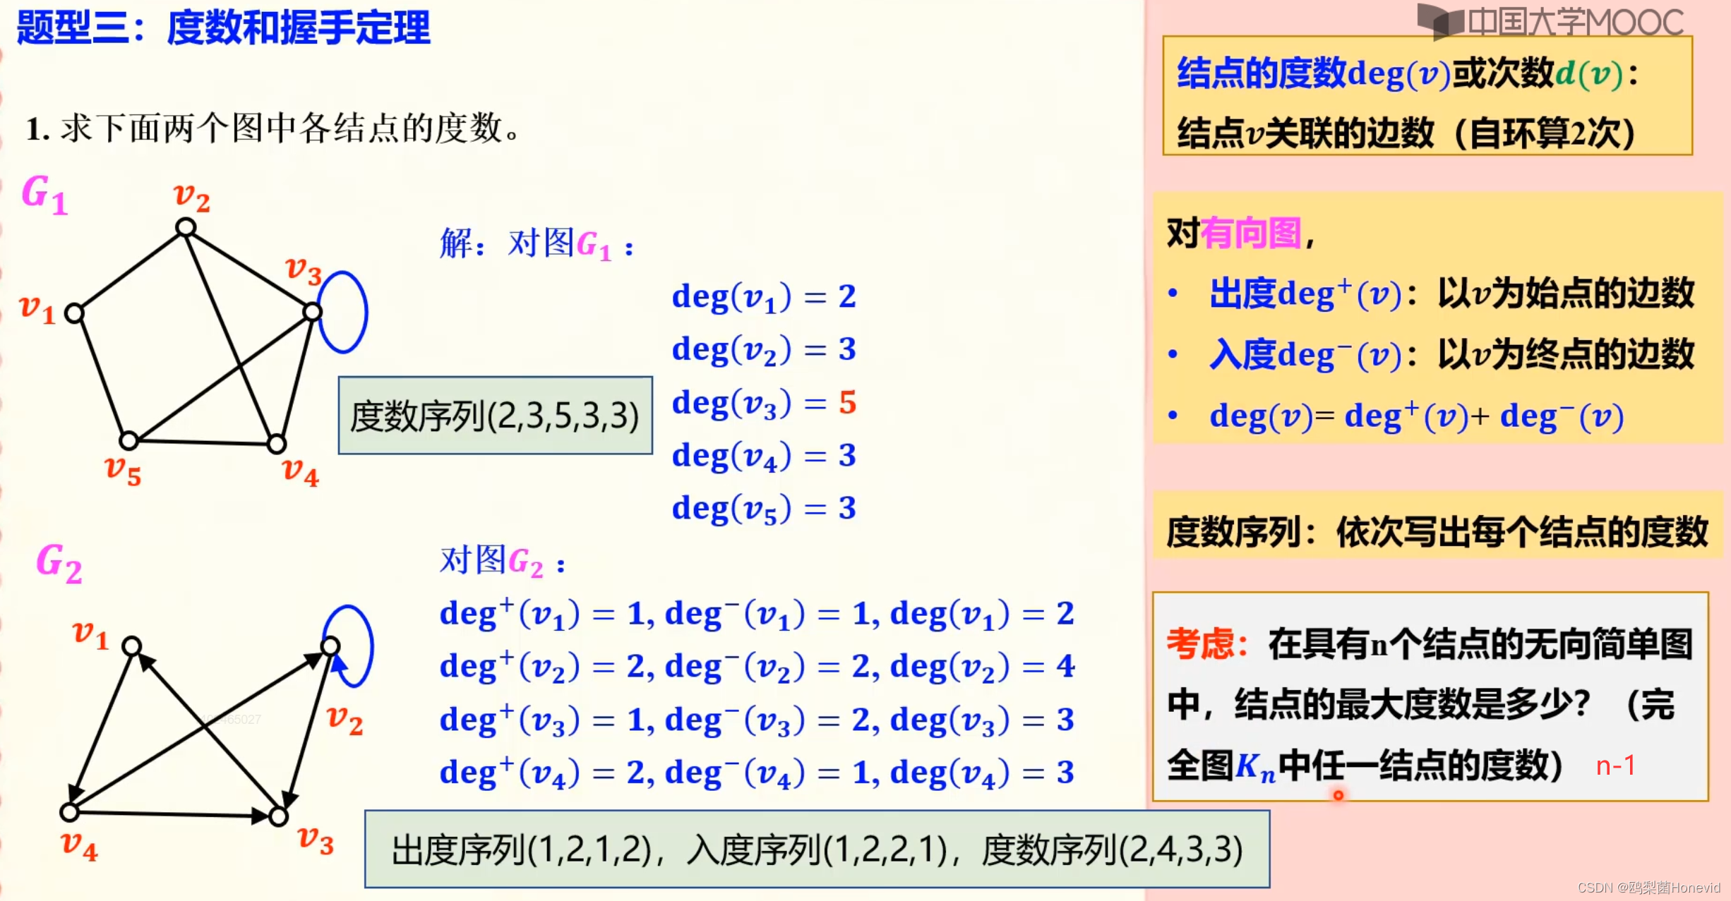The width and height of the screenshot is (1731, 901).
Task: Click vertex v2 node in graph G1
Action: (186, 227)
